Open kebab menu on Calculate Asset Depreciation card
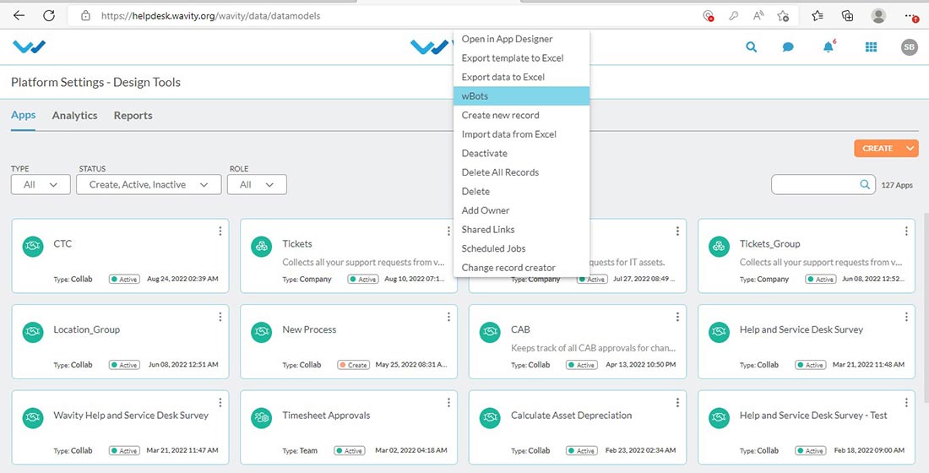This screenshot has height=473, width=929. coord(677,402)
